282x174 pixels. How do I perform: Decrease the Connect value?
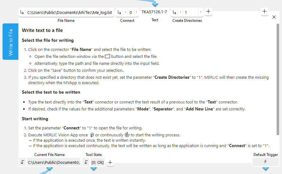coord(125,13)
